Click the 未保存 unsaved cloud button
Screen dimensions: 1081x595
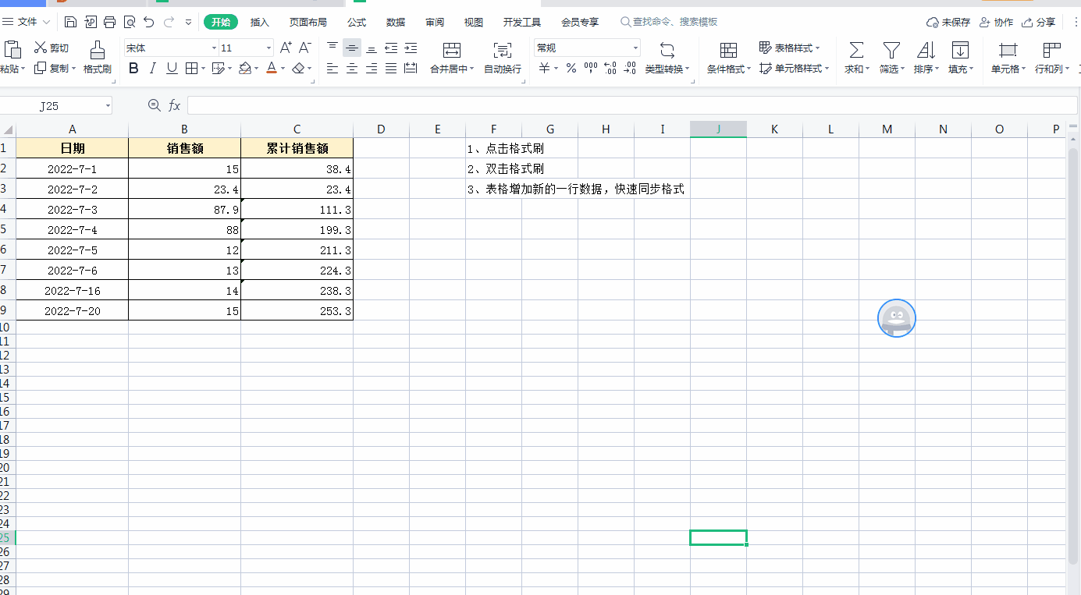point(948,23)
